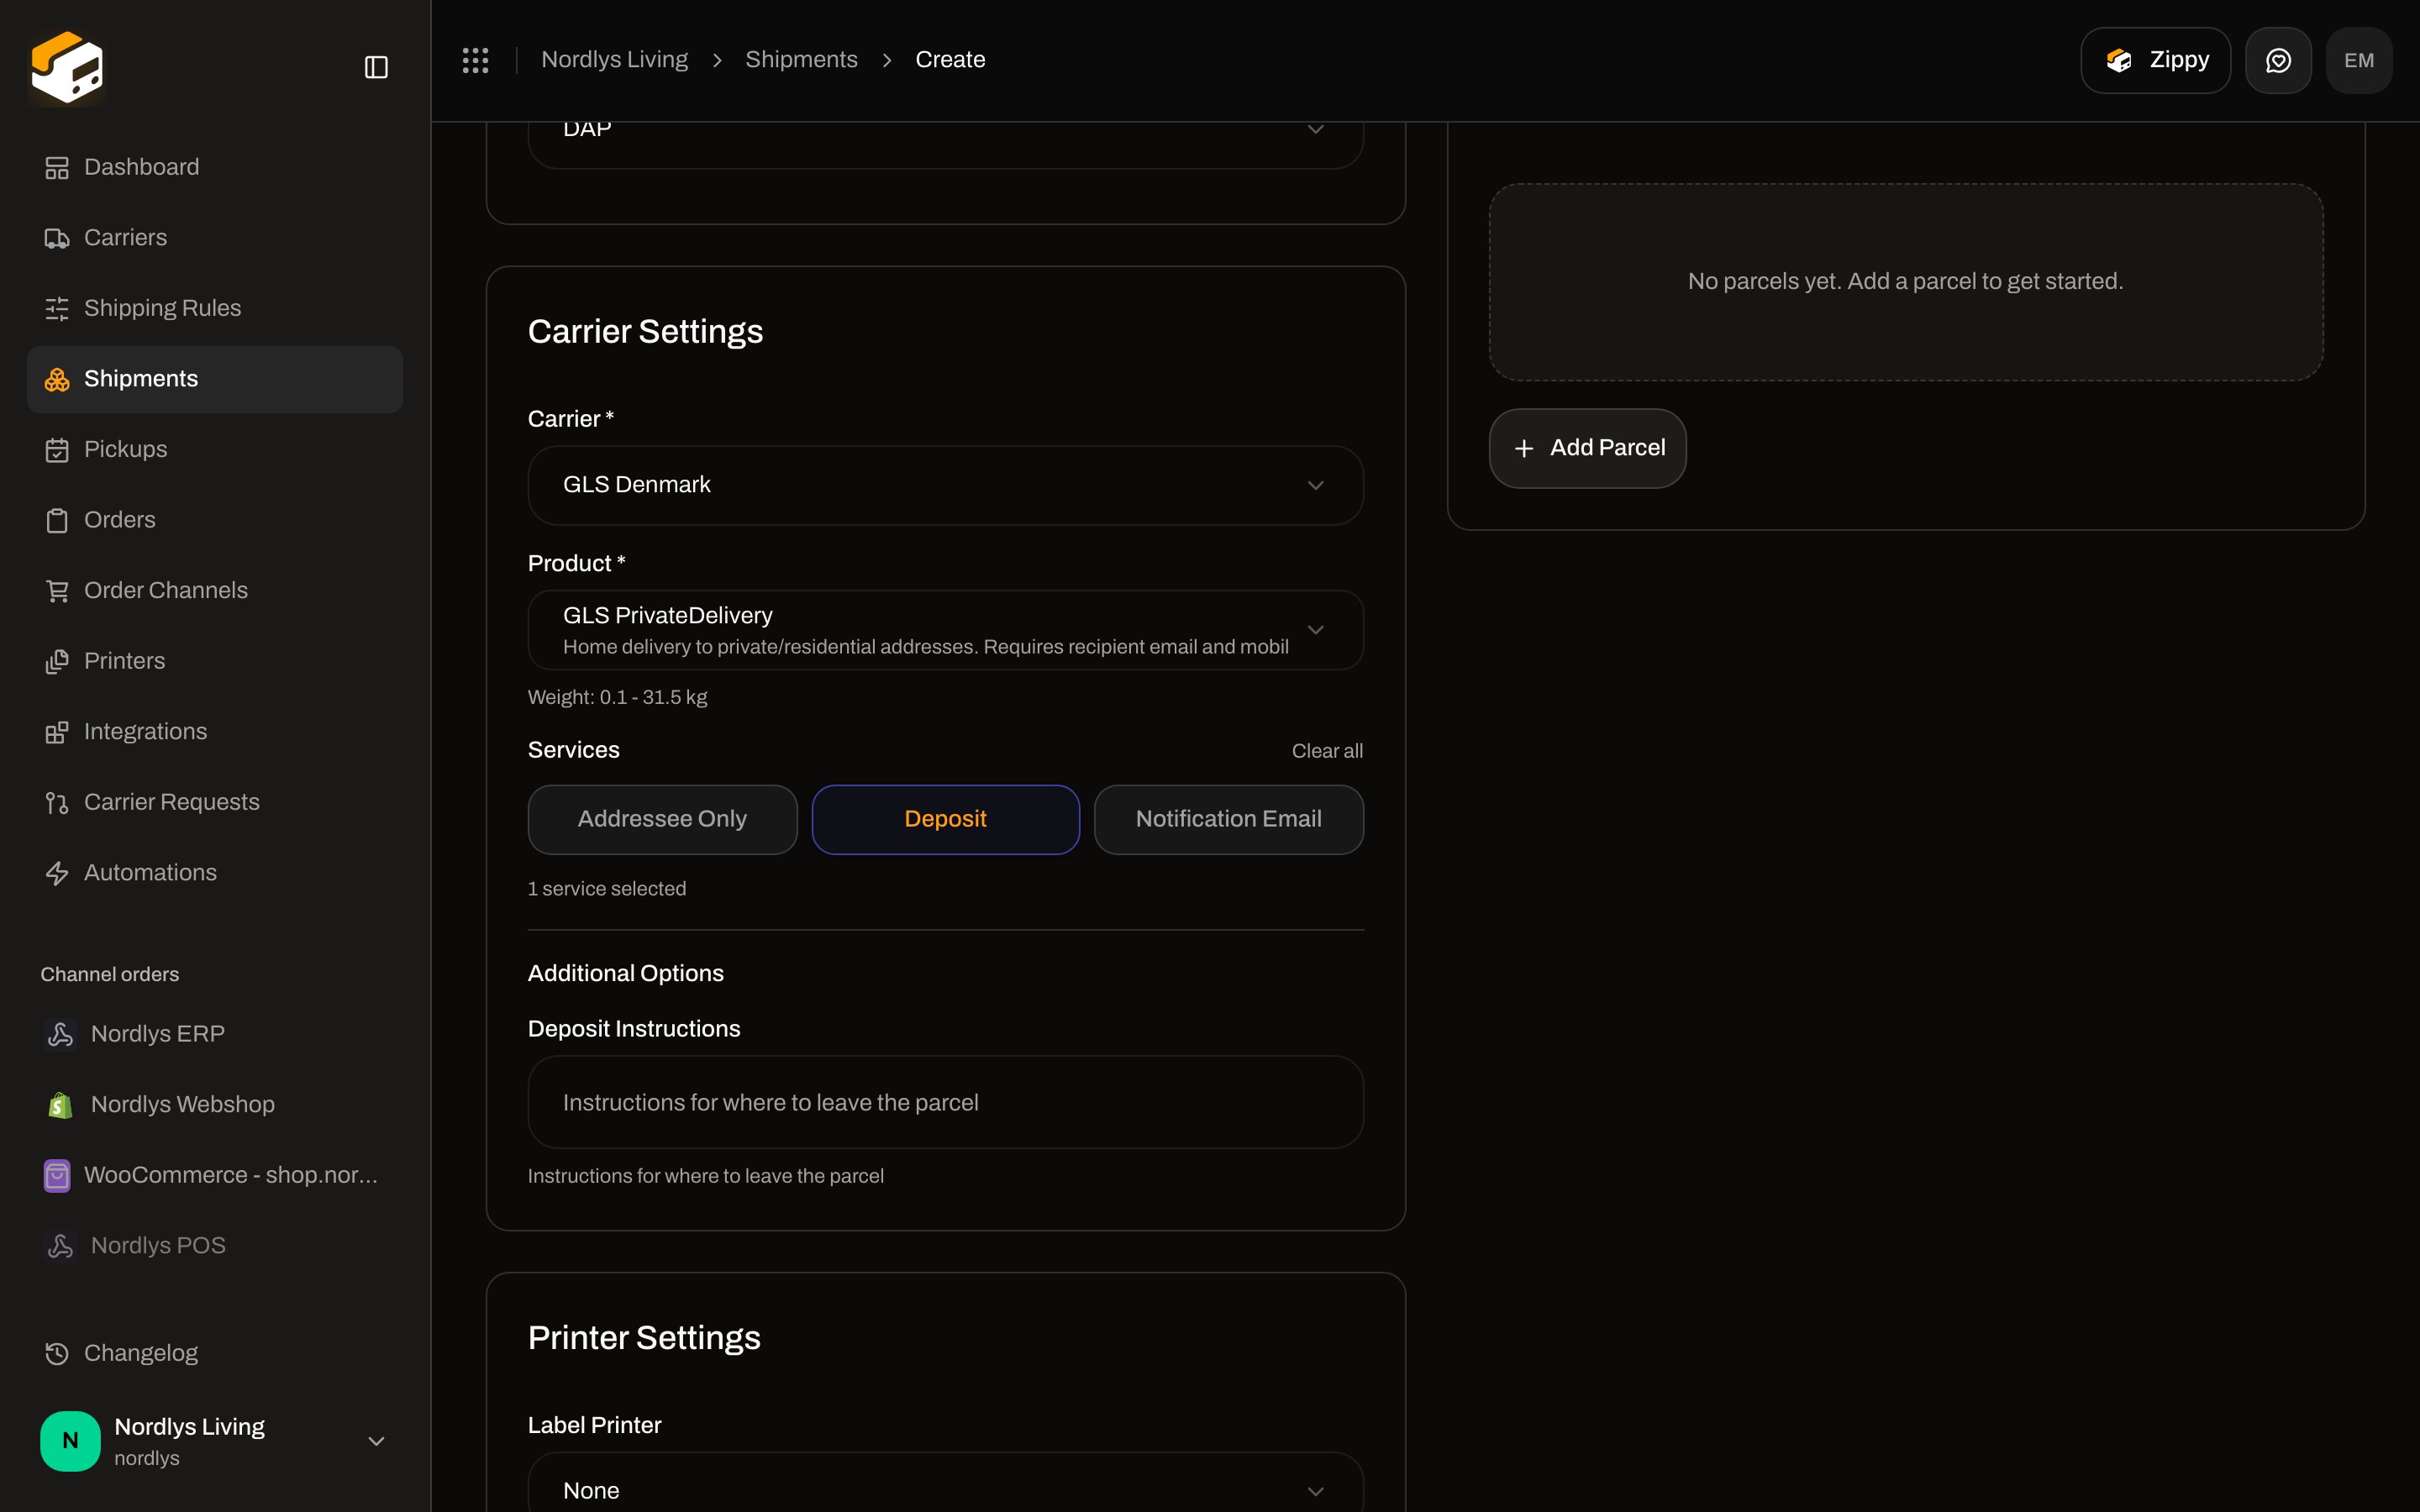Click the Deposit Instructions input field
Screen dimensions: 2420x1512
coord(945,1102)
